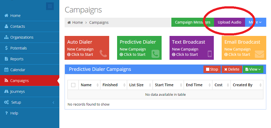Open the Reports sidebar item
Image resolution: width=271 pixels, height=128 pixels.
29,59
